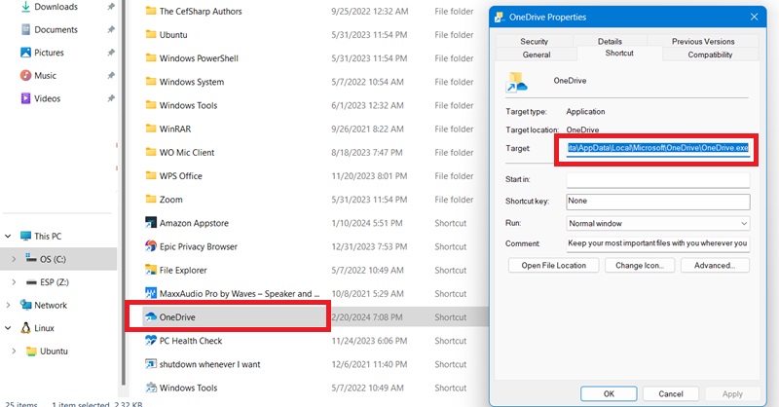Expand the Ubuntu subfolder node

(14, 351)
